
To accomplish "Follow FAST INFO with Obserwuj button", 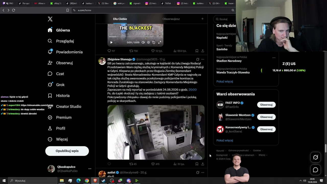I will (266, 105).
